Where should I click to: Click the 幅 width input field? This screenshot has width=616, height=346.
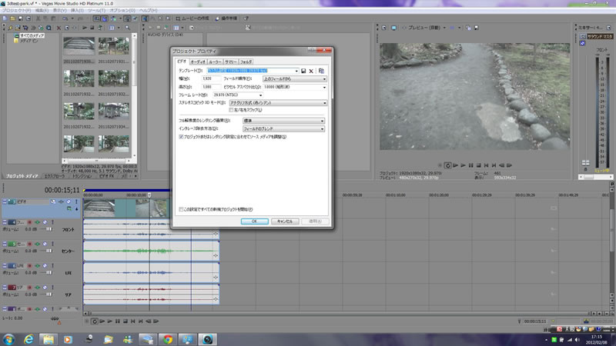click(x=209, y=78)
